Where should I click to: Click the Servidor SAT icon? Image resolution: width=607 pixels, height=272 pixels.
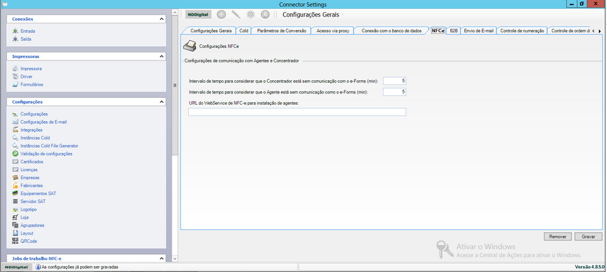[15, 201]
